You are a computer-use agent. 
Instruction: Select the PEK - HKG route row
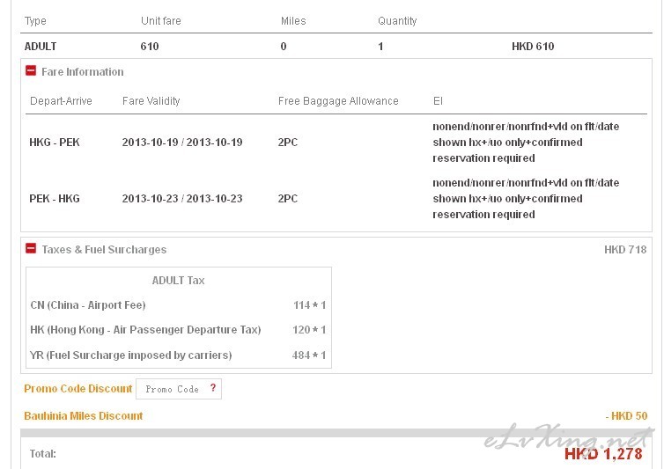(336, 199)
